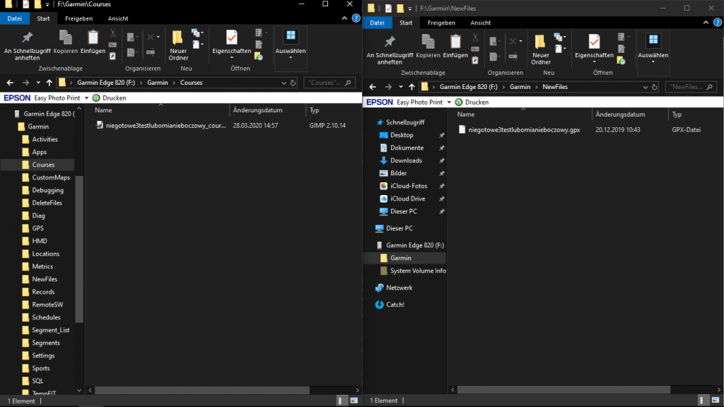This screenshot has width=724, height=407.
Task: Open Easy Photo Print dropdown in Courses window
Action: tap(86, 98)
